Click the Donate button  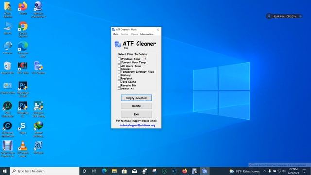[137, 106]
